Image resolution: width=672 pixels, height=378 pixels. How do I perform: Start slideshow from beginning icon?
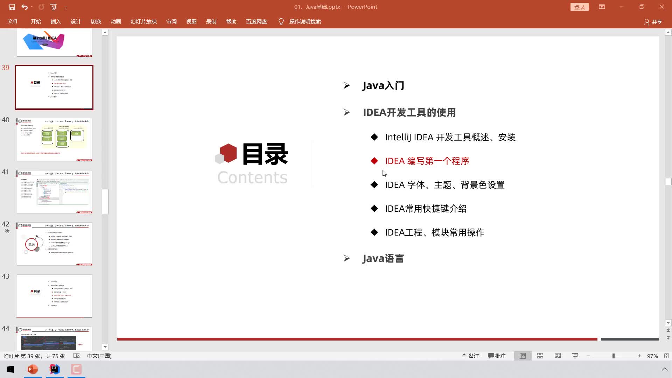[54, 7]
